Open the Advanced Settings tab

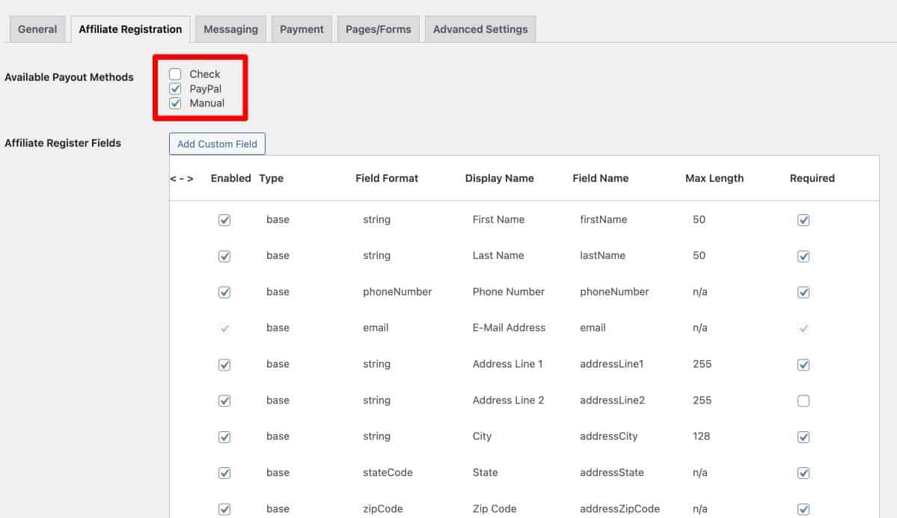coord(480,29)
